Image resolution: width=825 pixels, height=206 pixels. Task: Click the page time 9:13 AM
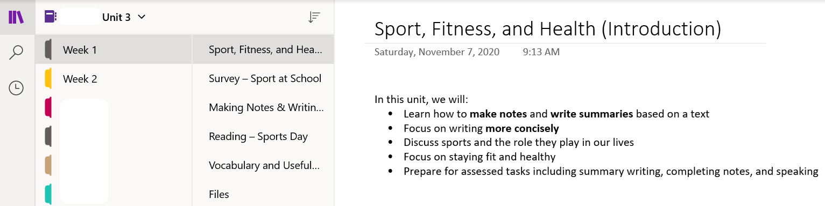pos(541,52)
